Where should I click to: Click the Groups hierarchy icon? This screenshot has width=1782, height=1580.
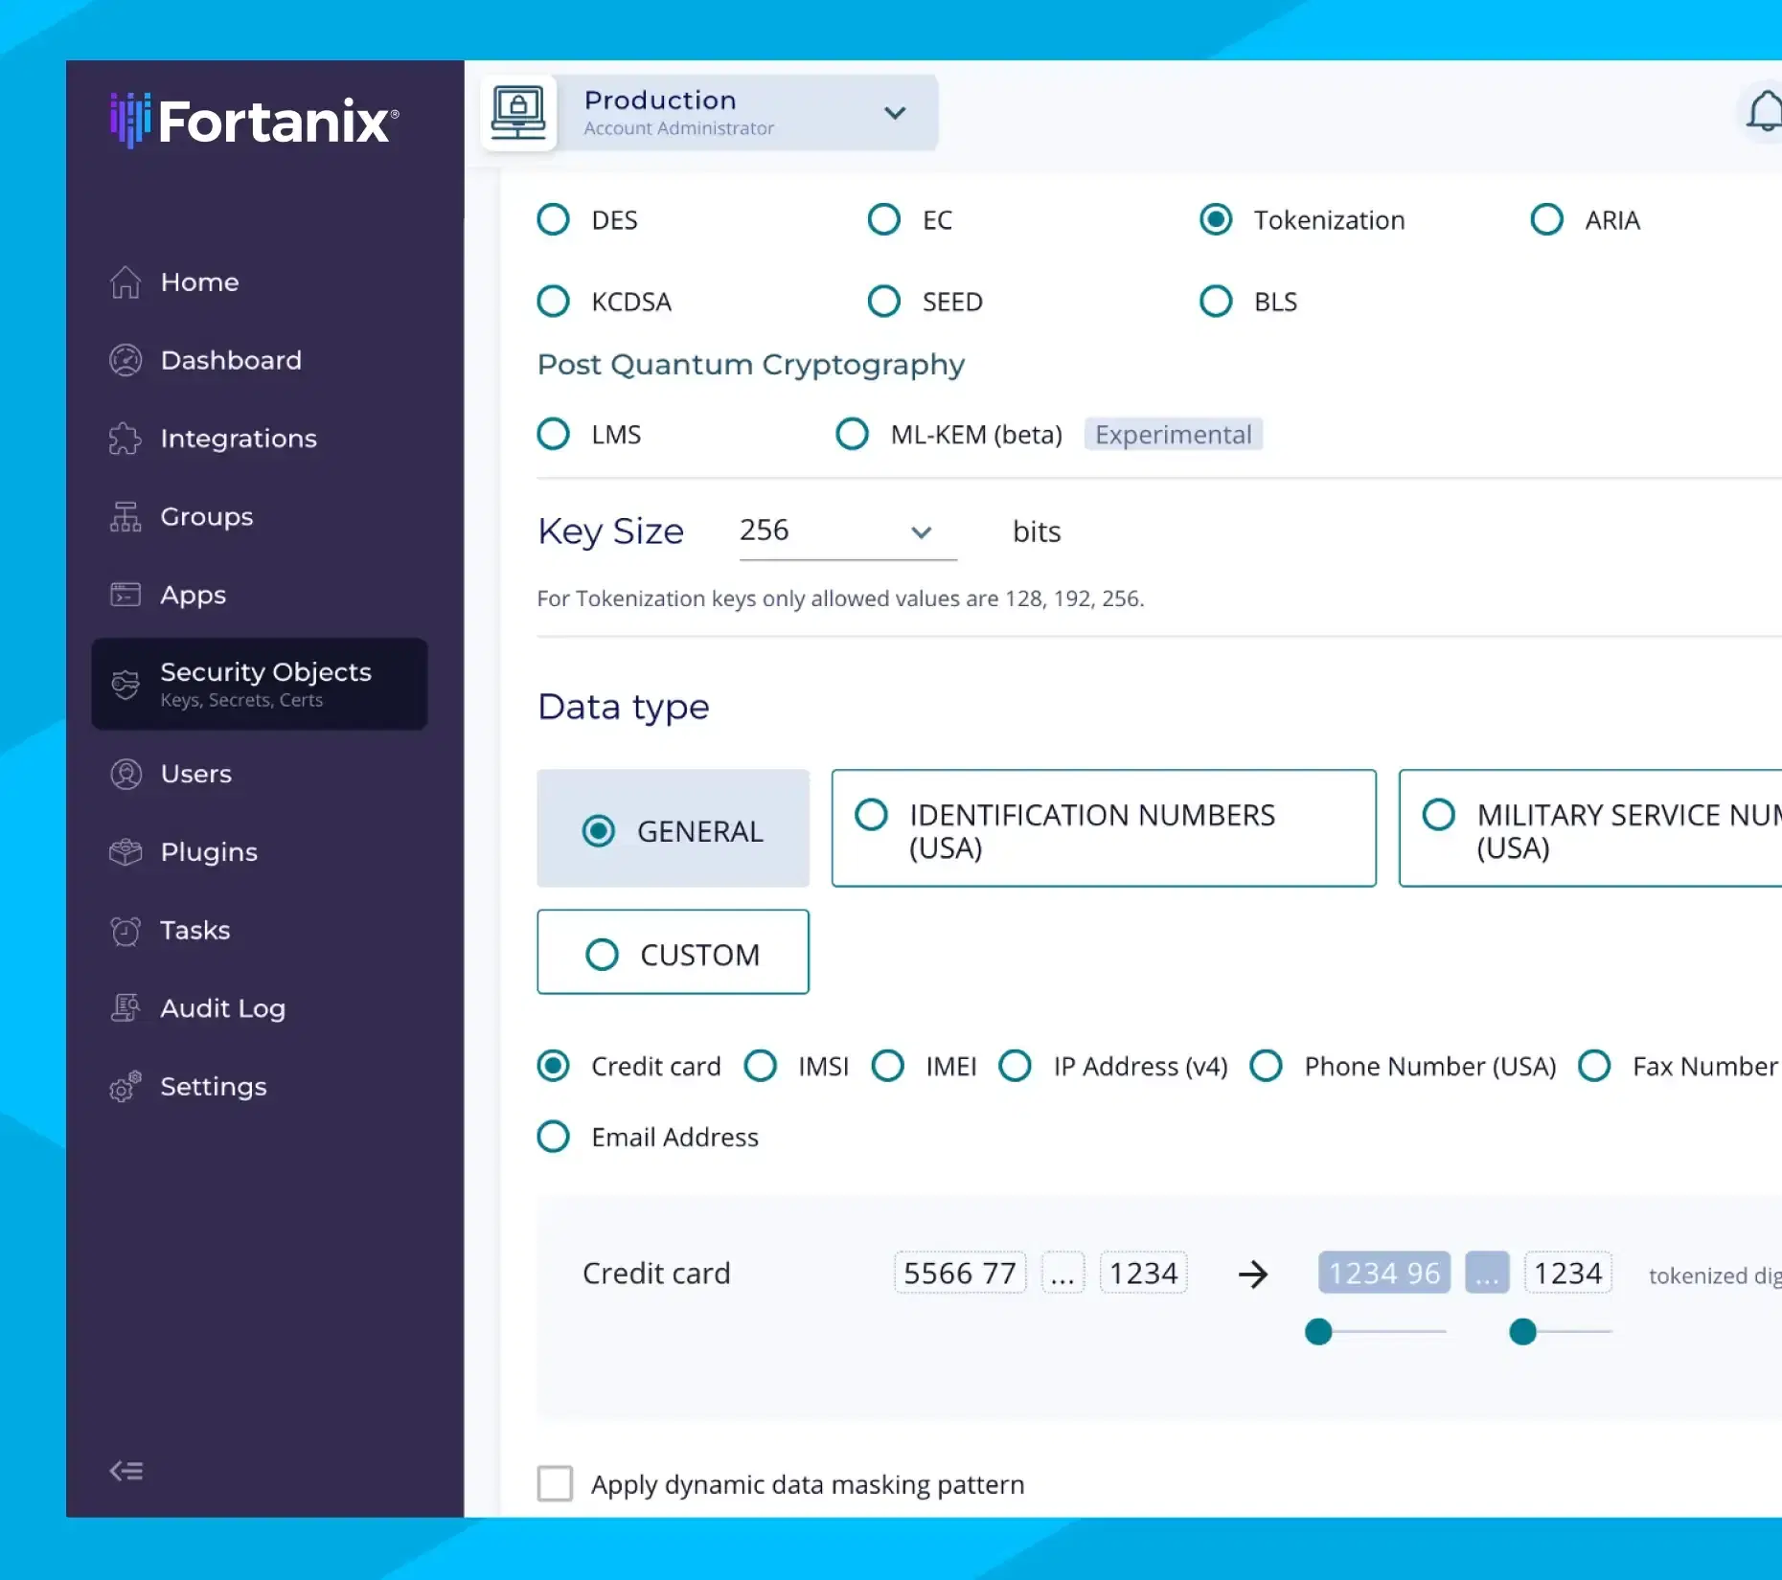[126, 516]
